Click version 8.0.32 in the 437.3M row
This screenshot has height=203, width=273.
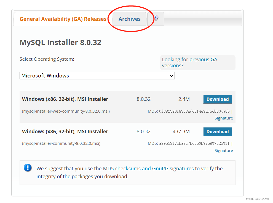tap(143, 132)
